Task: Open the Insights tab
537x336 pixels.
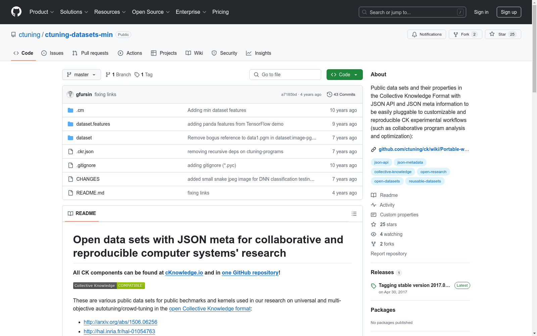Action: point(258,53)
